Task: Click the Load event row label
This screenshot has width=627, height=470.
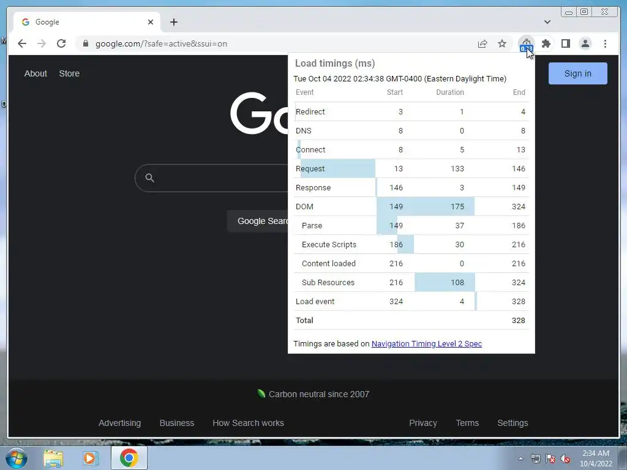Action: tap(315, 302)
